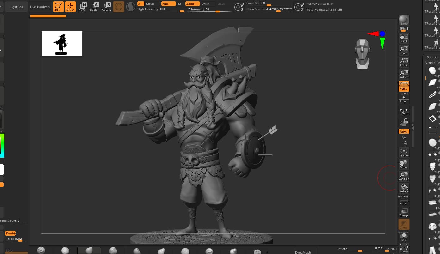Click the S brush size circle icon
This screenshot has height=254, width=440.
tap(239, 7)
